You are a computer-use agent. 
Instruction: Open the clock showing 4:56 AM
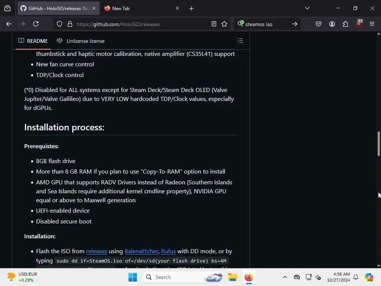pyautogui.click(x=338, y=277)
